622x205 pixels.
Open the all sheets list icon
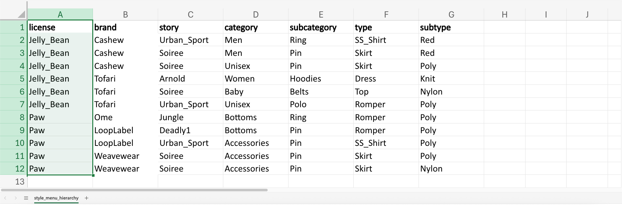click(x=26, y=198)
